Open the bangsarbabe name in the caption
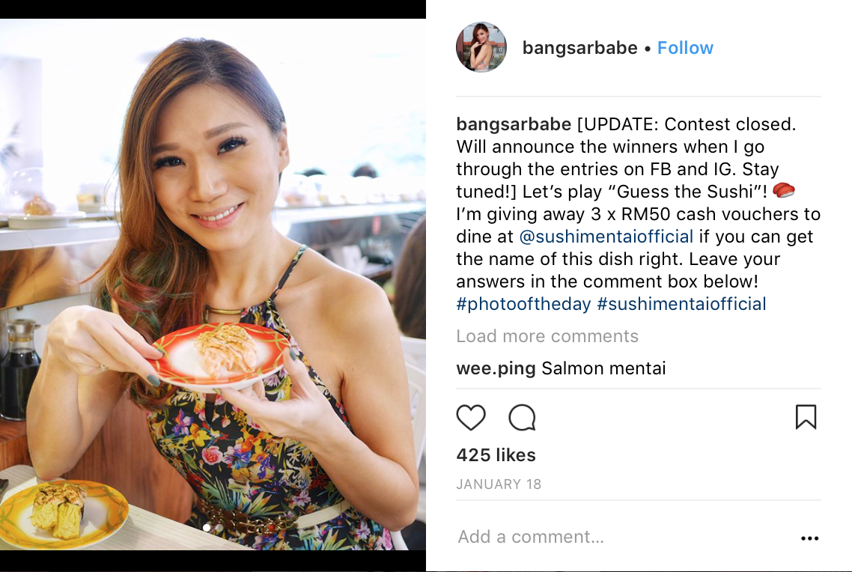 coord(514,124)
